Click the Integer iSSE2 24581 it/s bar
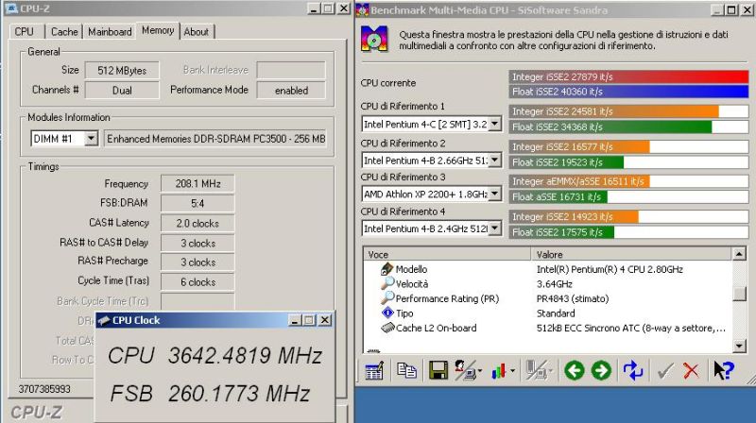This screenshot has width=756, height=423. (628, 111)
